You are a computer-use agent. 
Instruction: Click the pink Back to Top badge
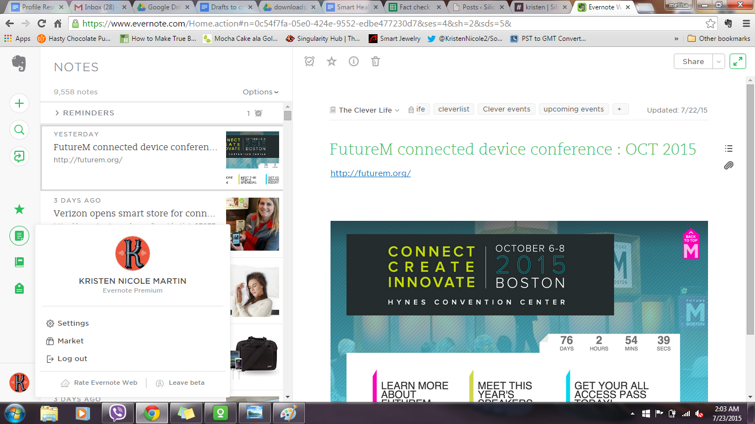(691, 243)
